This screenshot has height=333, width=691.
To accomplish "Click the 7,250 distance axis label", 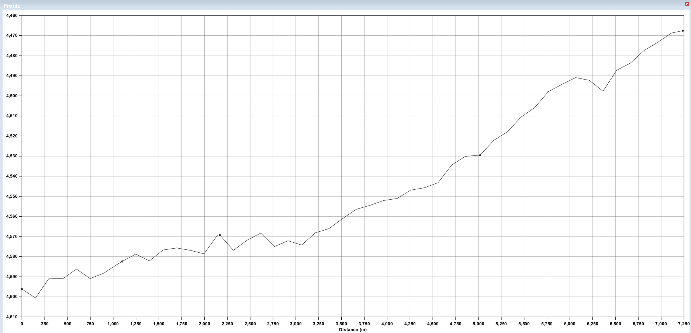I will pos(684,324).
